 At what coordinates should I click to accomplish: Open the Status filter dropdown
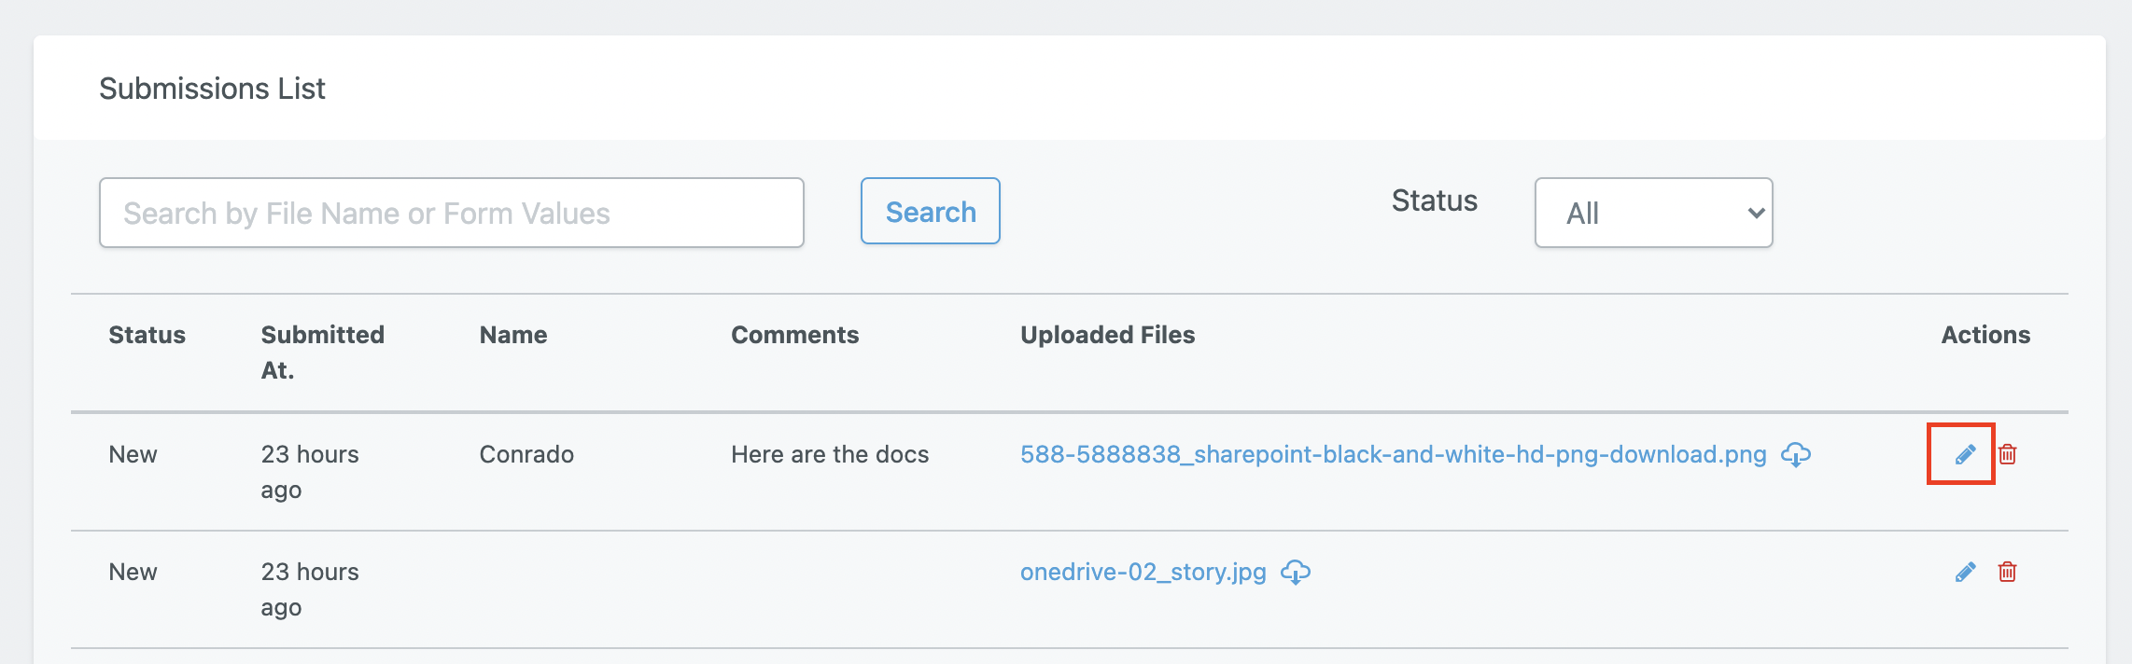point(1653,213)
